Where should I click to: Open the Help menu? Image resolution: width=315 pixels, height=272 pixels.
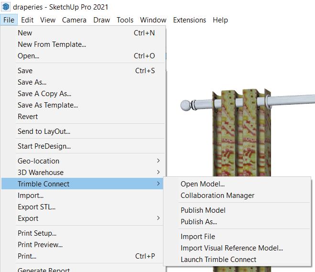pyautogui.click(x=220, y=20)
